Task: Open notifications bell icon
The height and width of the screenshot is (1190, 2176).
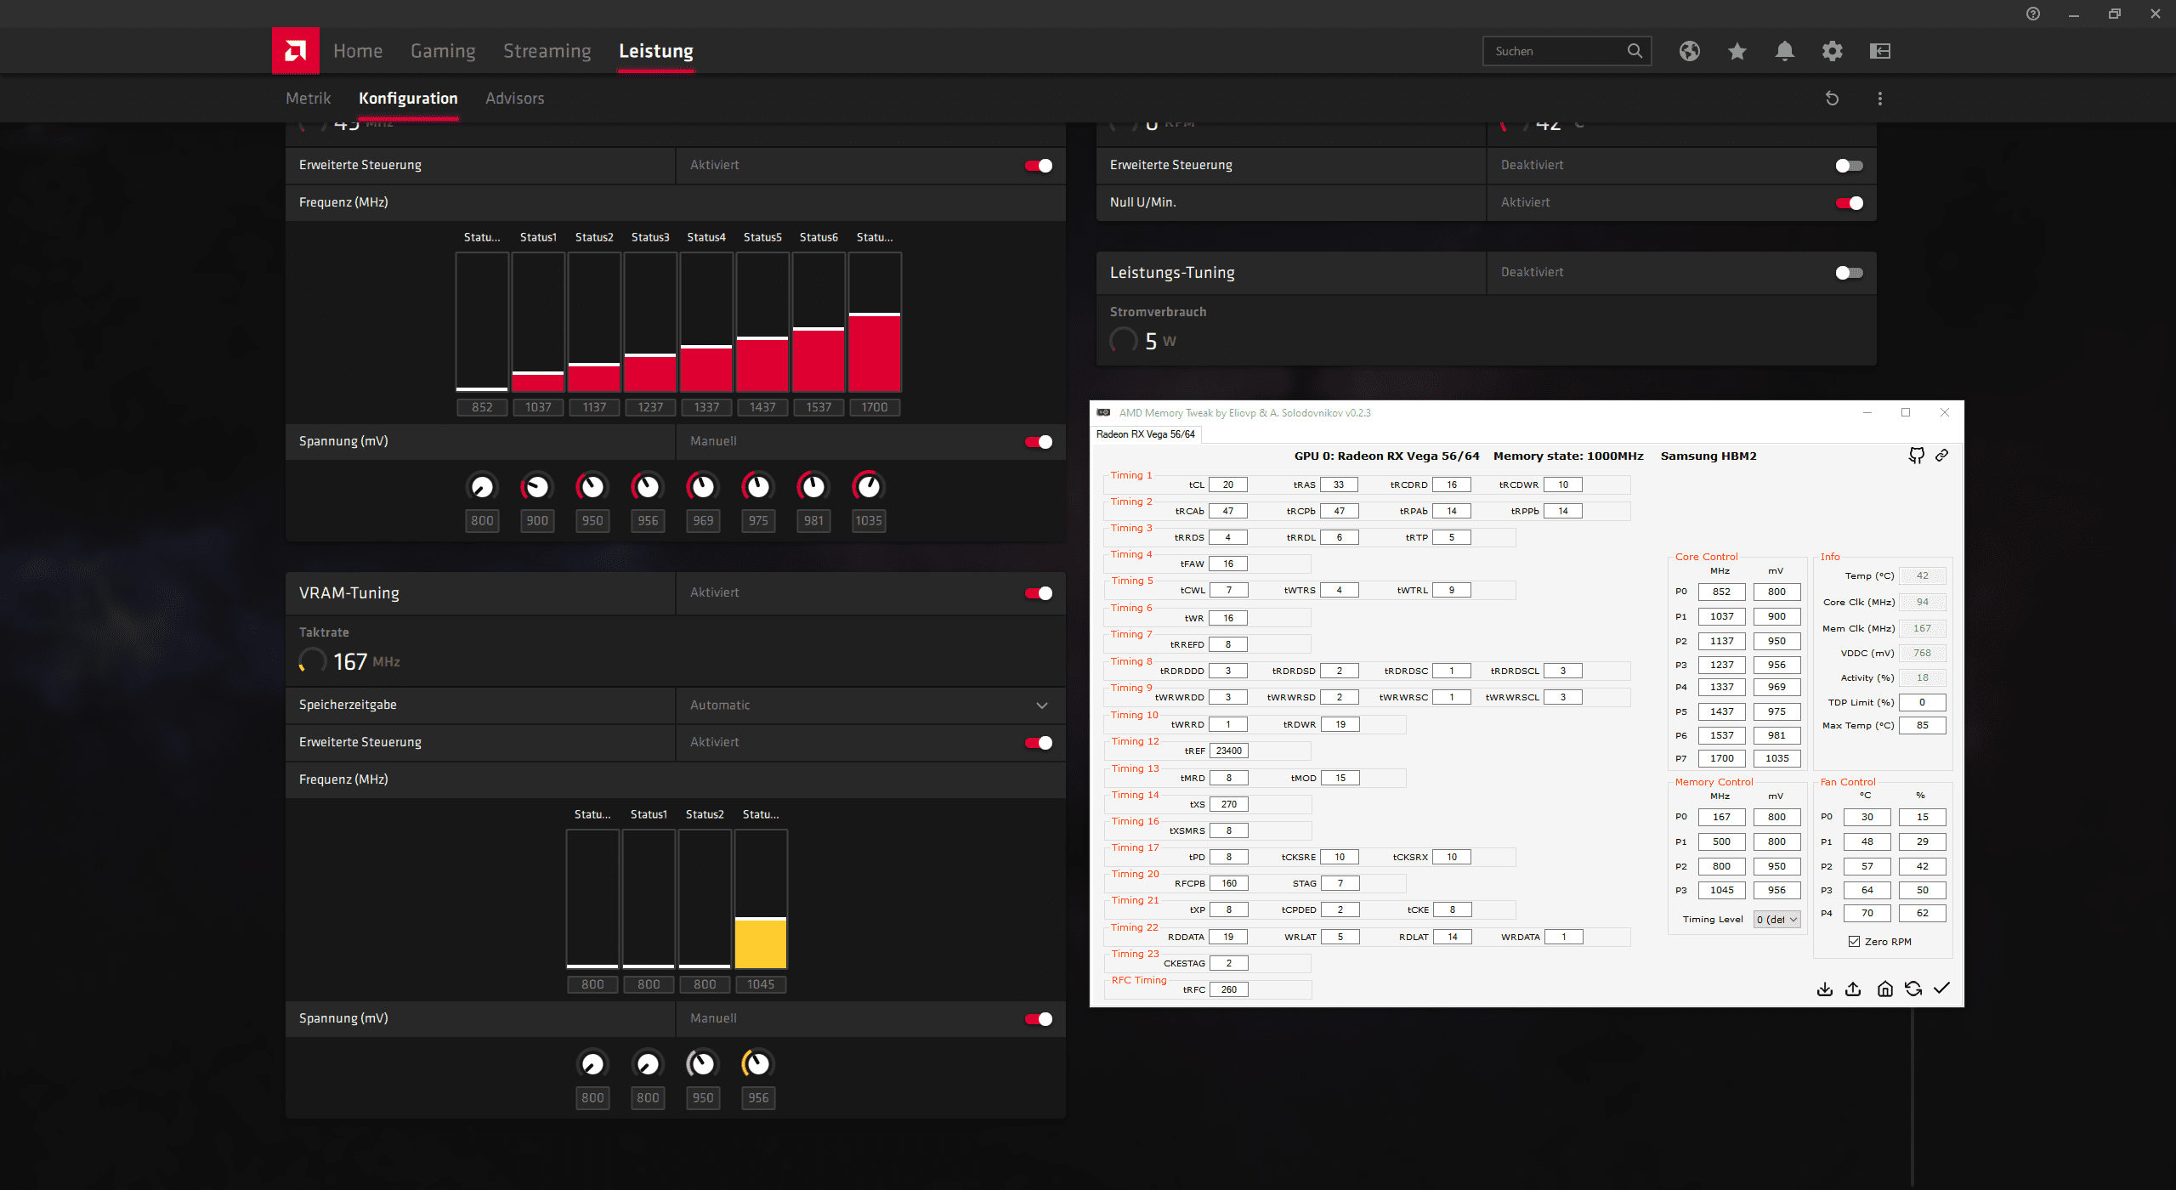Action: pos(1785,51)
